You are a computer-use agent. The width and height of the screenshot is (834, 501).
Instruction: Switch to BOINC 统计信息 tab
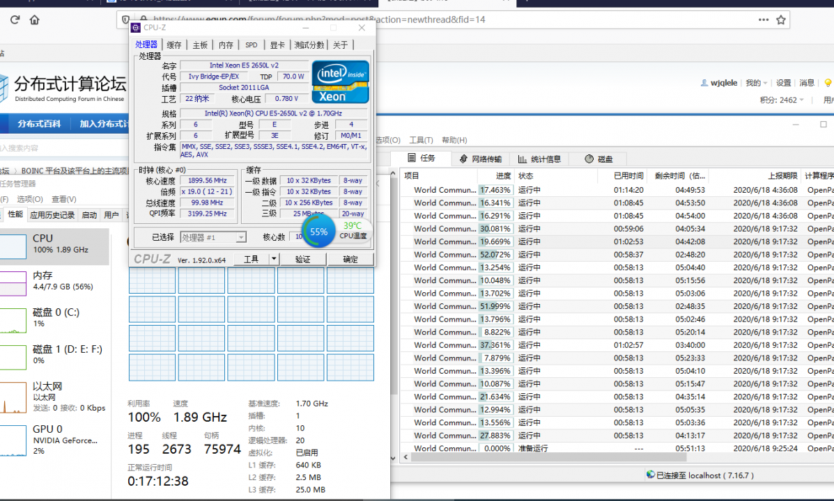tap(539, 159)
